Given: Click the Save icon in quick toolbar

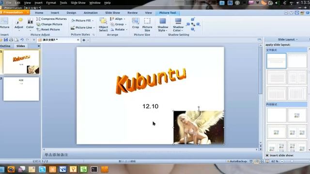Looking at the screenshot, I should [x=6, y=40].
